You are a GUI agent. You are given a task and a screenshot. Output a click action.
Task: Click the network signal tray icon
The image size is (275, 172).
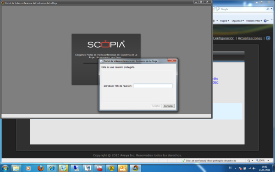click(x=249, y=168)
